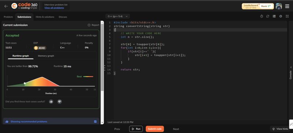
Task: Open the hamburger menu
Action: (287, 6)
